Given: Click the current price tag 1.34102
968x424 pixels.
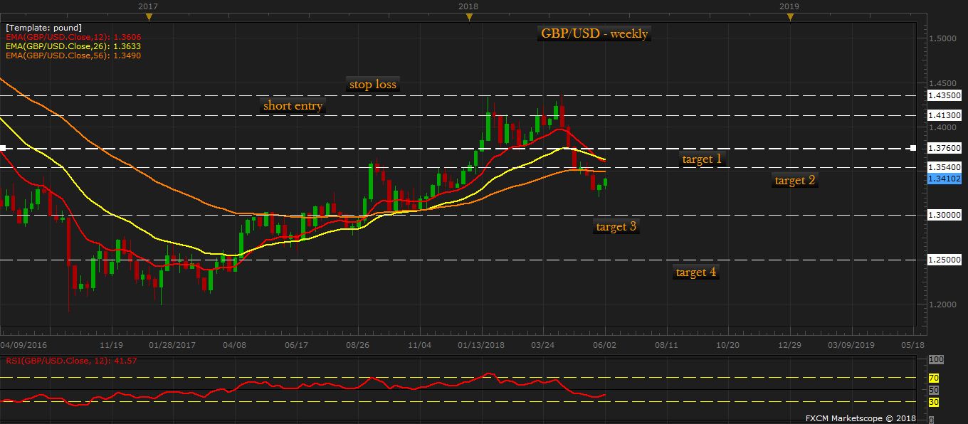Looking at the screenshot, I should (946, 179).
